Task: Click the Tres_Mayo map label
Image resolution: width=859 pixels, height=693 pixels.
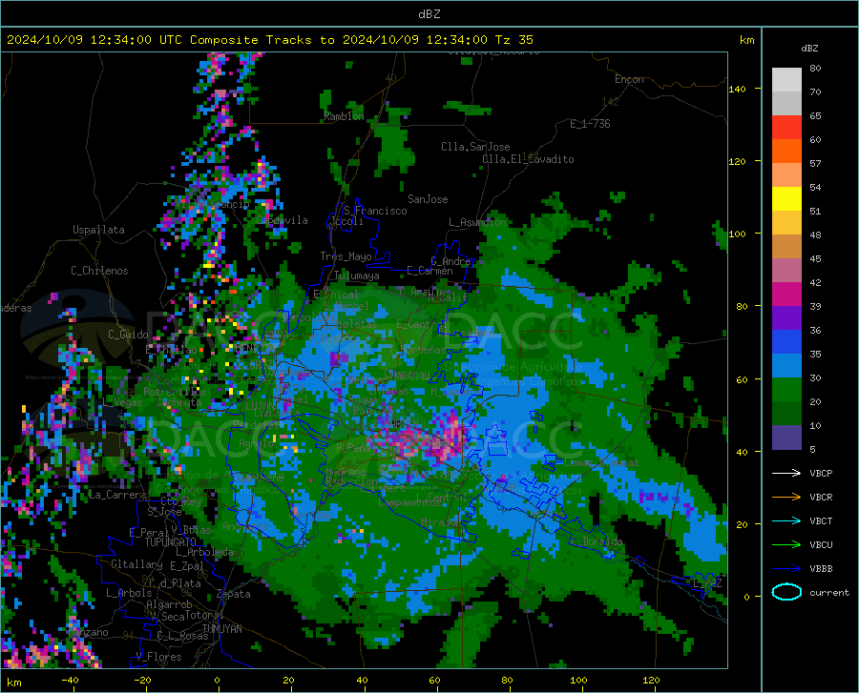Action: pos(346,256)
